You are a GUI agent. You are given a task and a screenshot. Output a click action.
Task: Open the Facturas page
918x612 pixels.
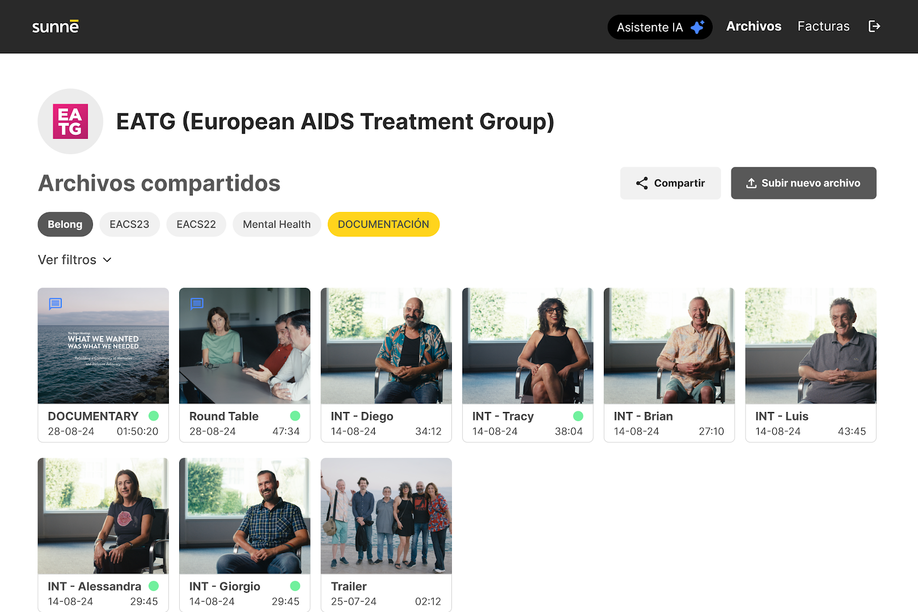[x=823, y=26]
